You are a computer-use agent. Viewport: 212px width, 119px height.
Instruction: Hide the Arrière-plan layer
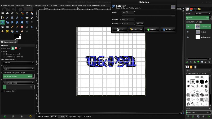tap(188, 37)
